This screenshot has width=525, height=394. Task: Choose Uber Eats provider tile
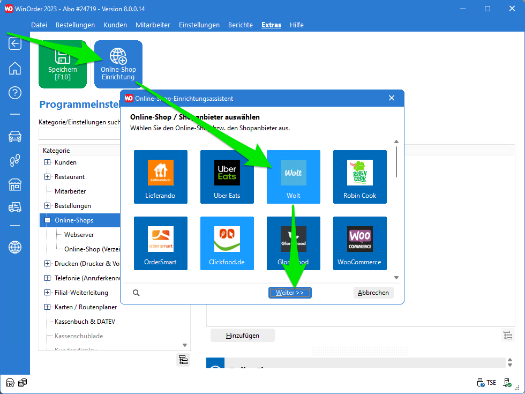227,177
